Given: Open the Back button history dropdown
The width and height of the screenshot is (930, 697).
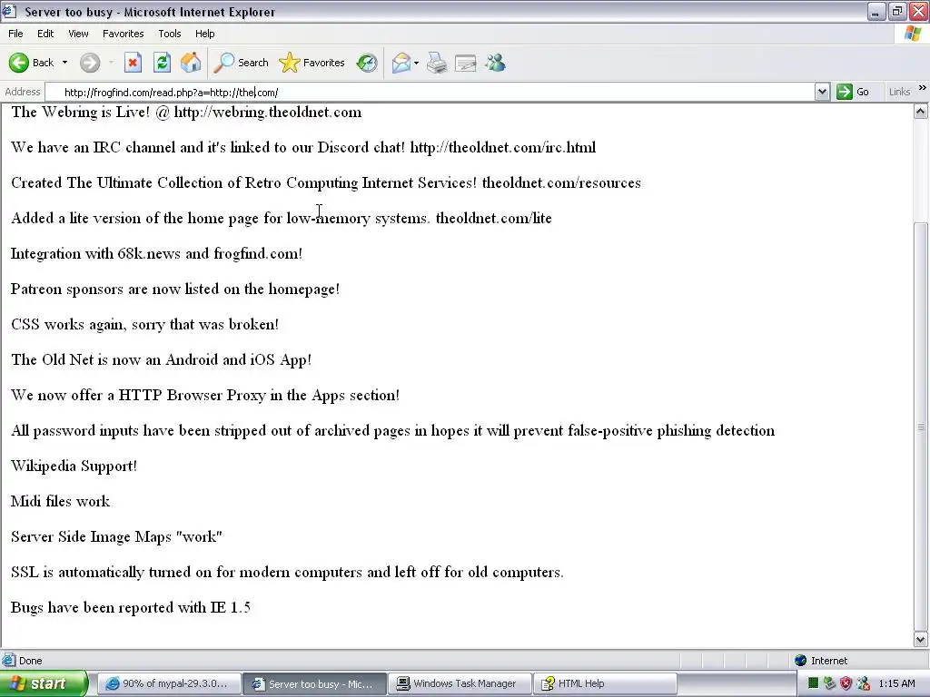Looking at the screenshot, I should click(64, 63).
